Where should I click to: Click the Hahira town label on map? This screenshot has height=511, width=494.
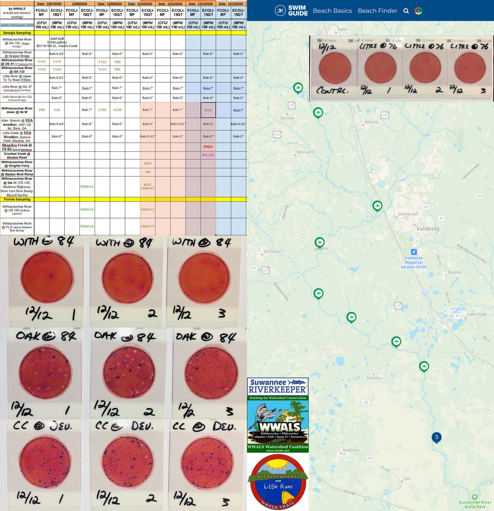coord(371,122)
